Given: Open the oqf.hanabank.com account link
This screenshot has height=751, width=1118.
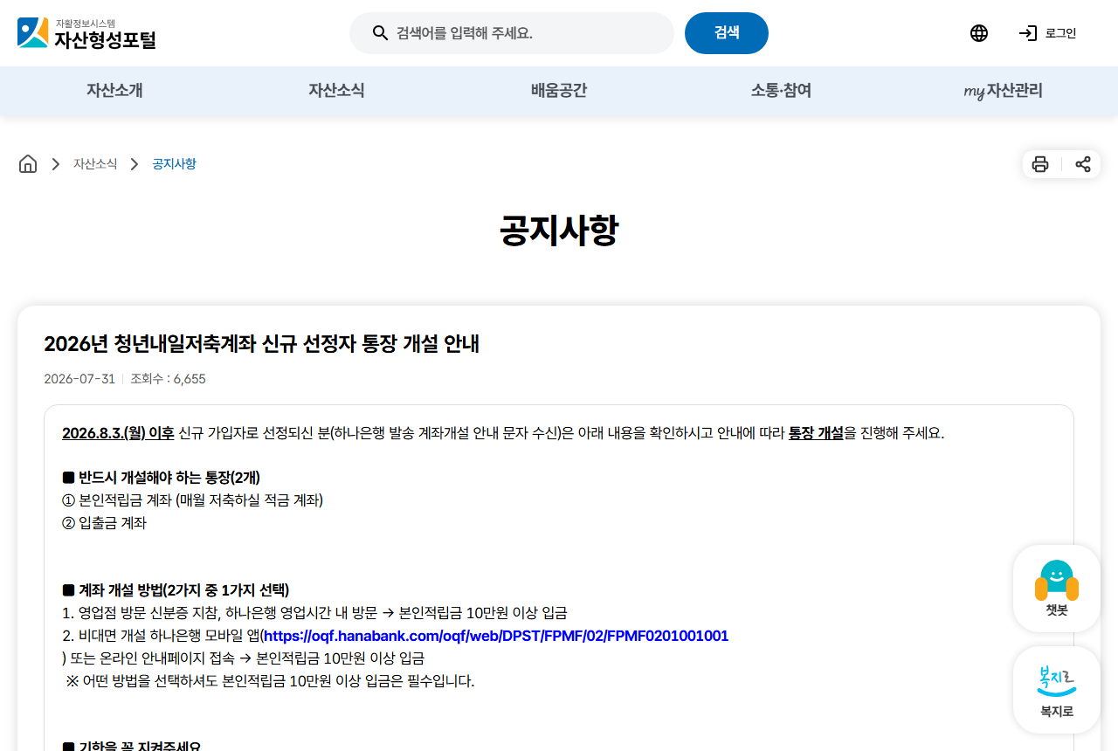Looking at the screenshot, I should (496, 636).
